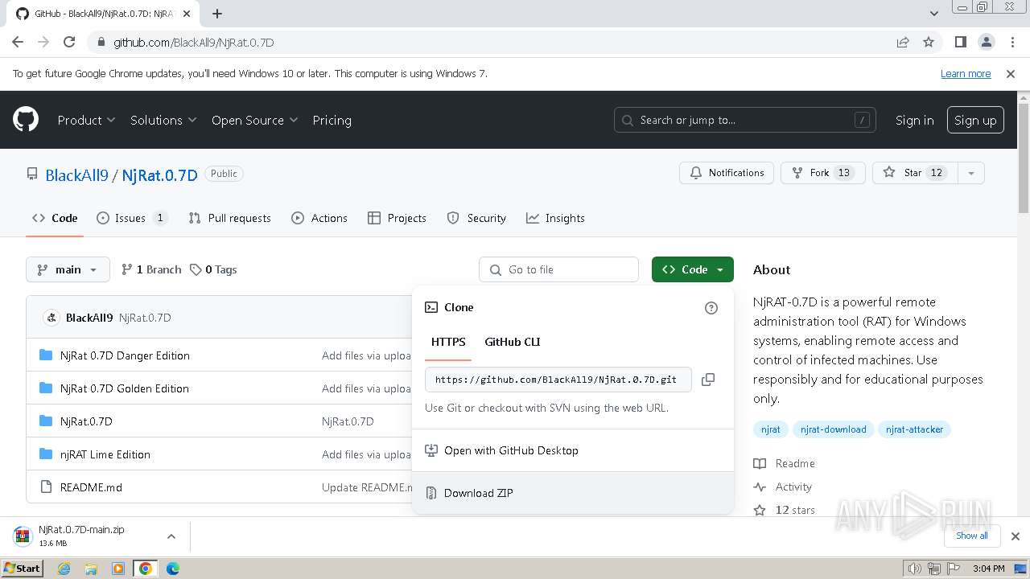The image size is (1030, 579).
Task: Reload the page
Action: [x=69, y=42]
